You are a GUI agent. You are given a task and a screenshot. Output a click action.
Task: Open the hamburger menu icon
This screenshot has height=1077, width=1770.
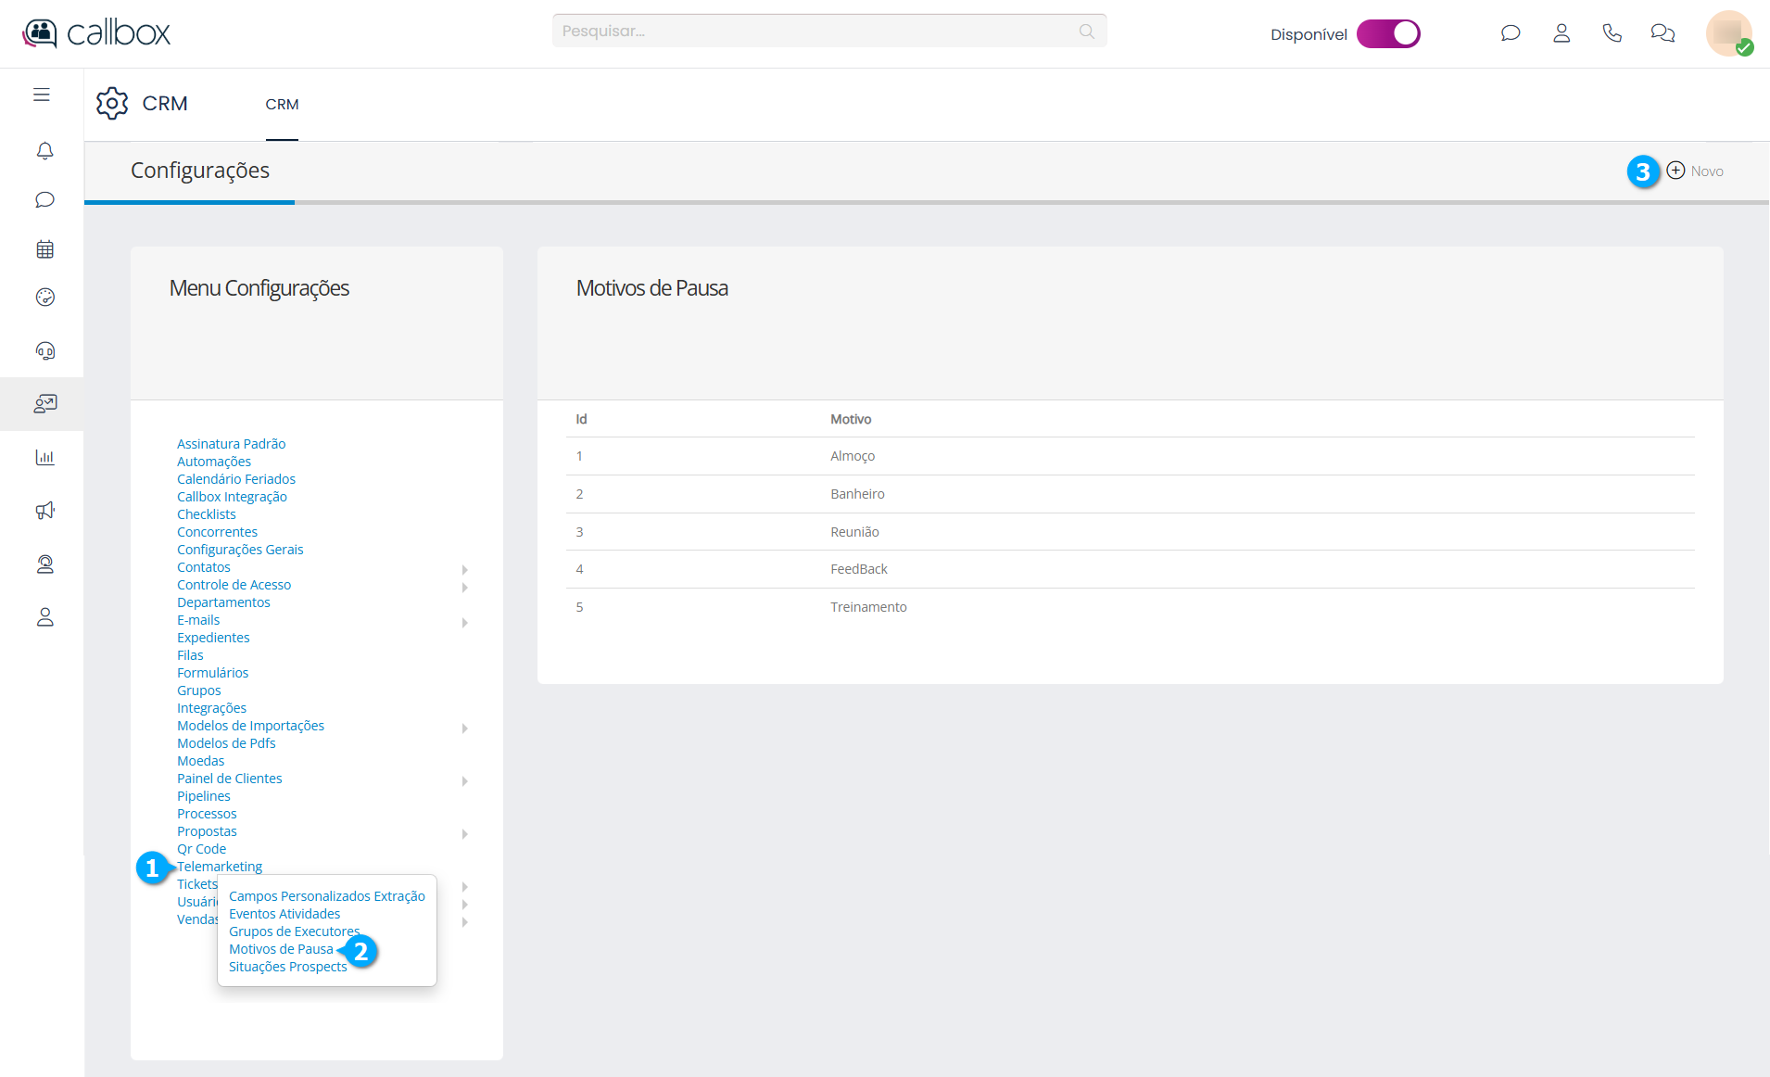tap(42, 95)
